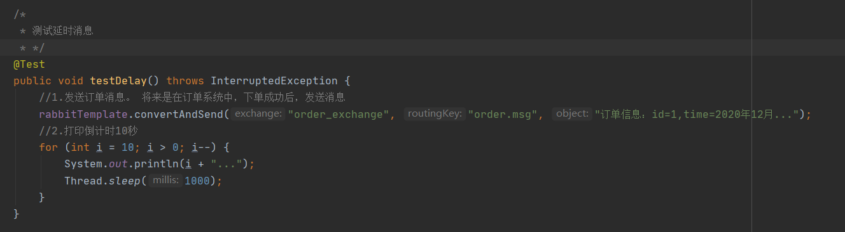Click InterruptedException in throws clause

pos(274,81)
